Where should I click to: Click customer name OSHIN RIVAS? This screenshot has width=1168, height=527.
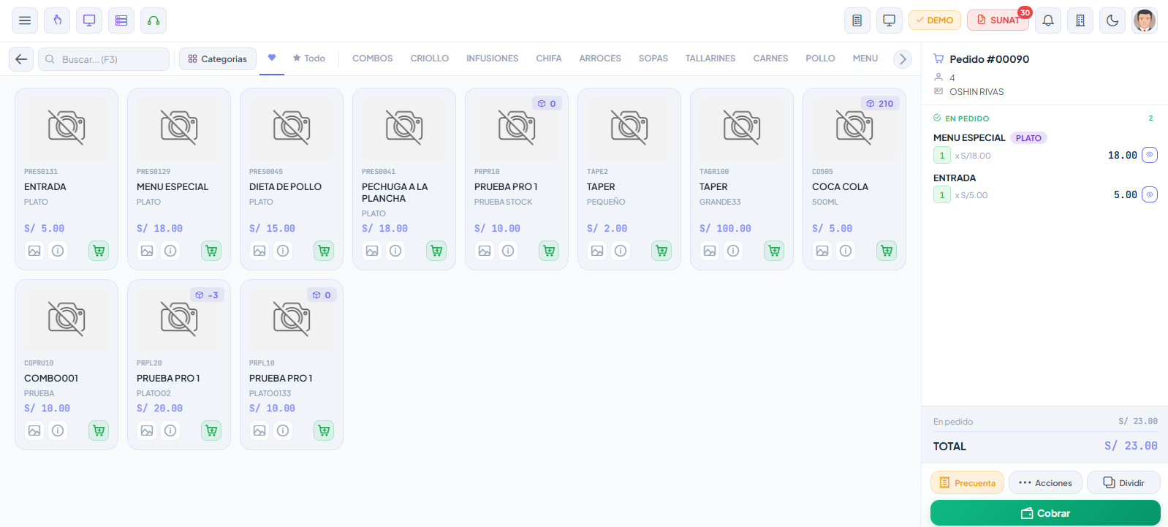click(977, 92)
